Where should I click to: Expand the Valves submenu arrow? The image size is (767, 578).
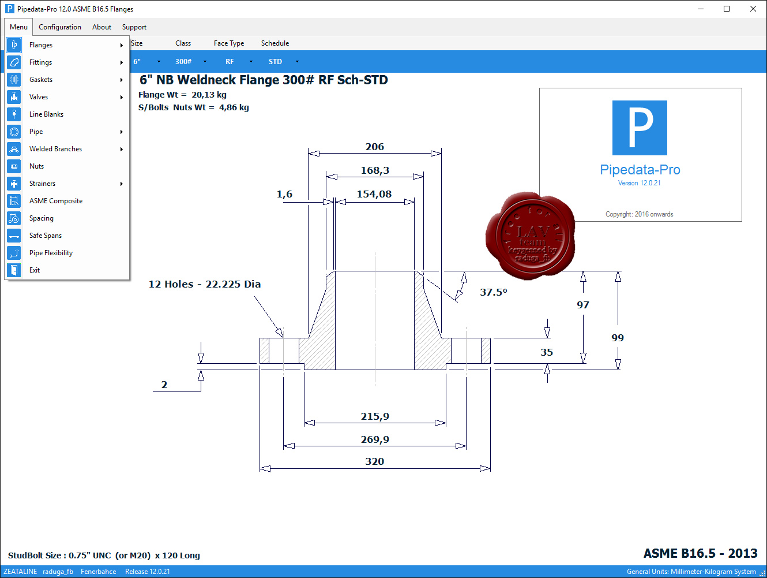122,97
